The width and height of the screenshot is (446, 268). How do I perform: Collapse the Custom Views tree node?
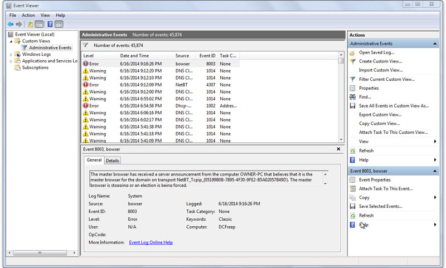[11, 41]
